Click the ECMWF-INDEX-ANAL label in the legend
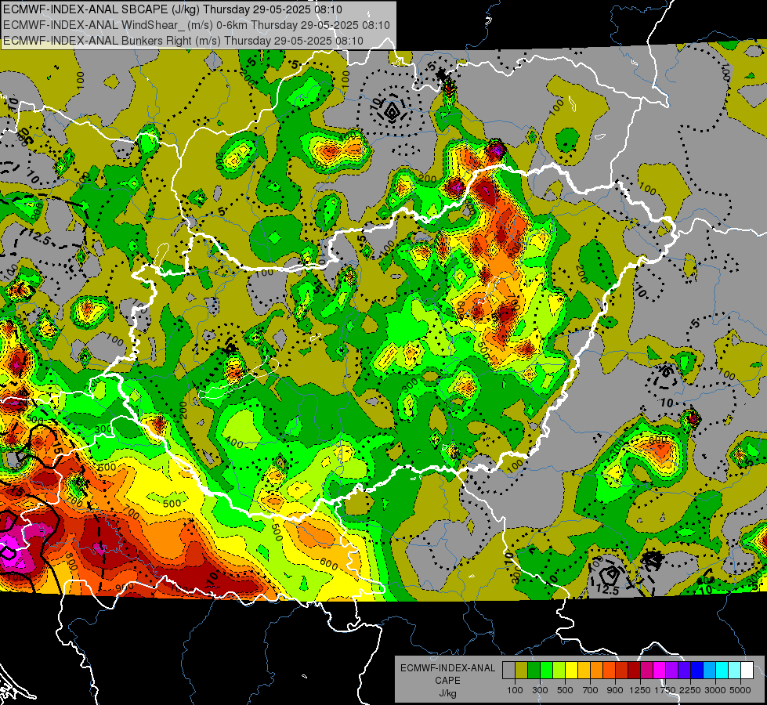 coord(447,668)
